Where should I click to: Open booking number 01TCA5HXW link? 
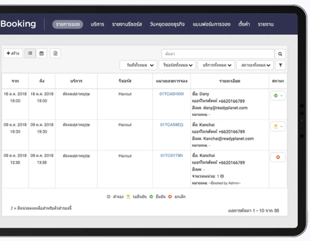(x=172, y=94)
